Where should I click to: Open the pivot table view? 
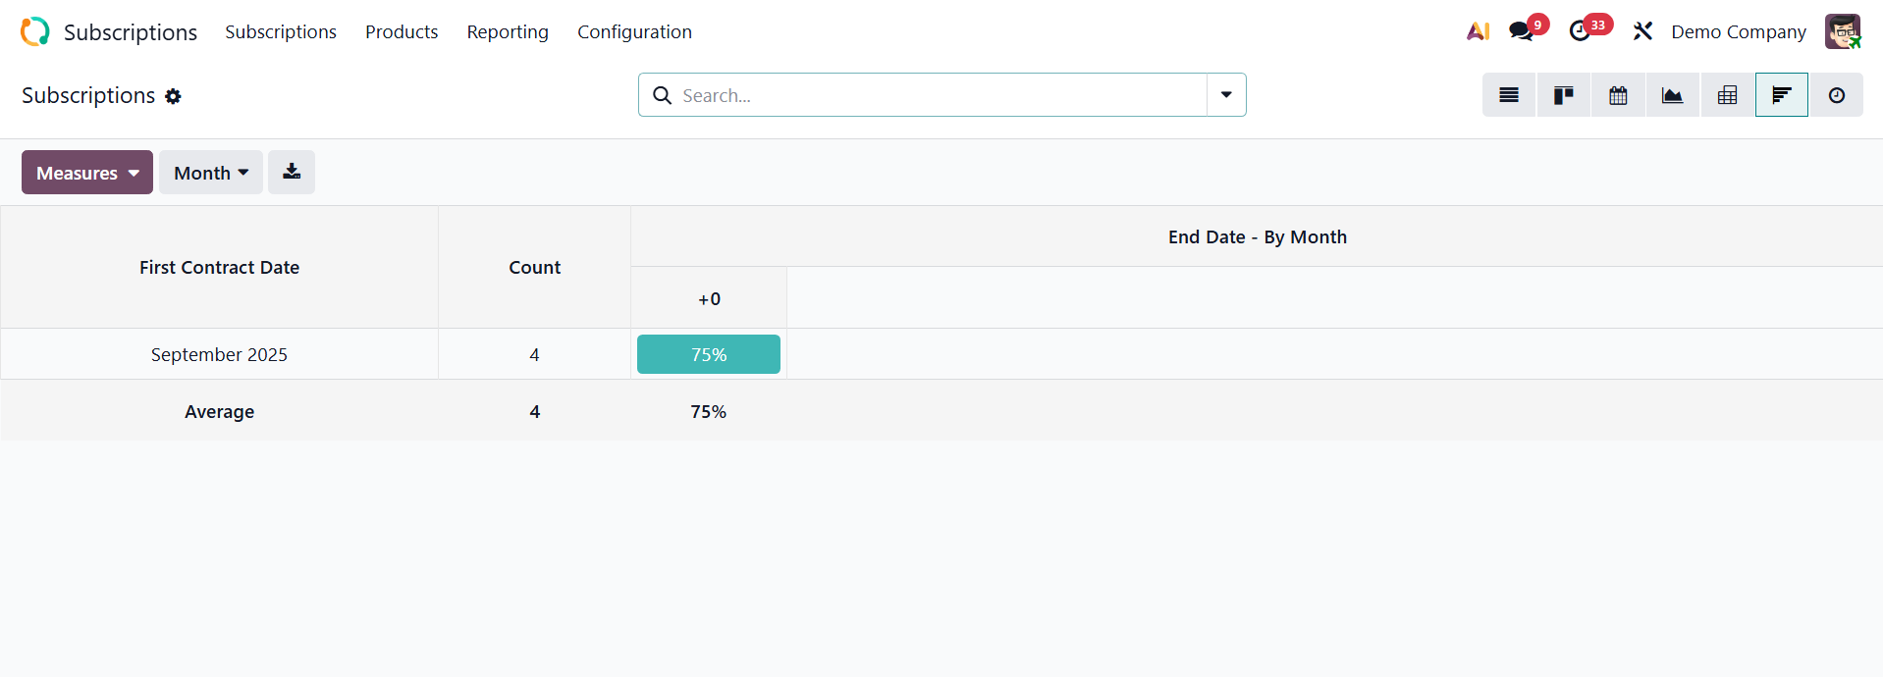pyautogui.click(x=1727, y=95)
